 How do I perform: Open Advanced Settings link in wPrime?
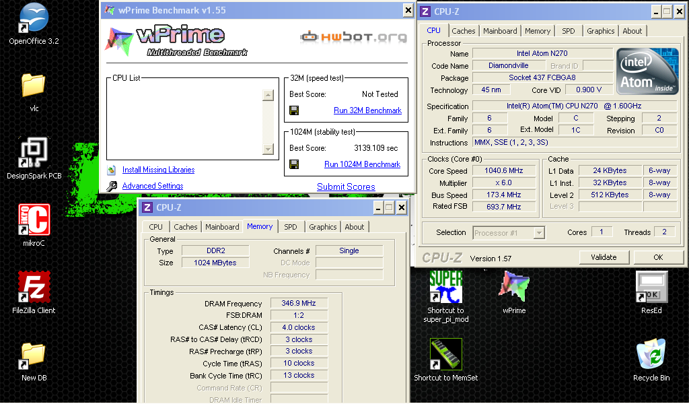pos(153,186)
